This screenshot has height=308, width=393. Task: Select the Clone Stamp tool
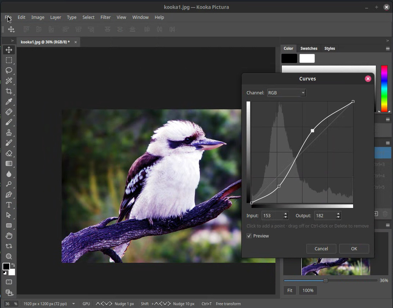pos(9,132)
